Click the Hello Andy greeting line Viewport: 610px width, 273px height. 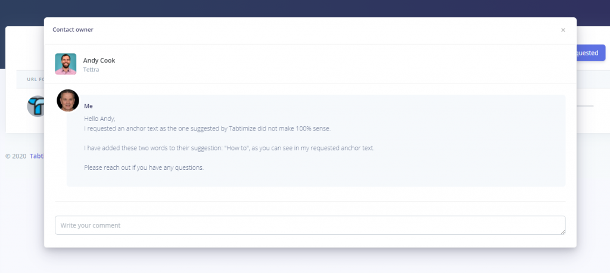click(99, 119)
